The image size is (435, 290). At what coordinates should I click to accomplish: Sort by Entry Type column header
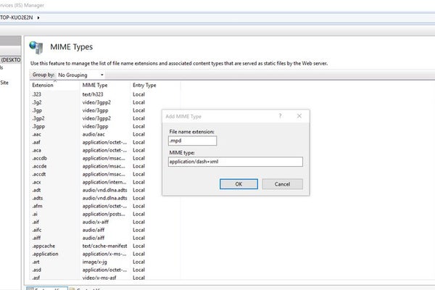(144, 85)
